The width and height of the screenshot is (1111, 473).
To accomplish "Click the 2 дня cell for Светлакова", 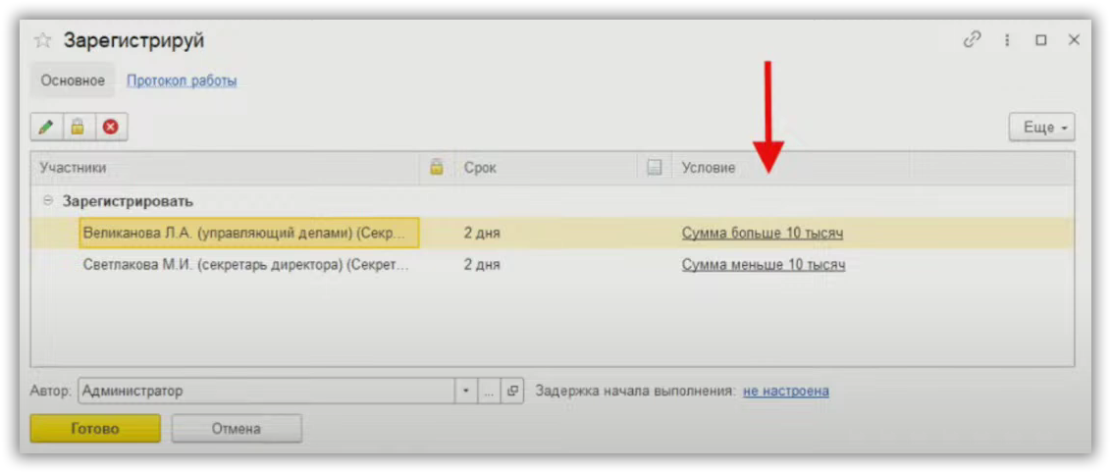I will coord(482,266).
